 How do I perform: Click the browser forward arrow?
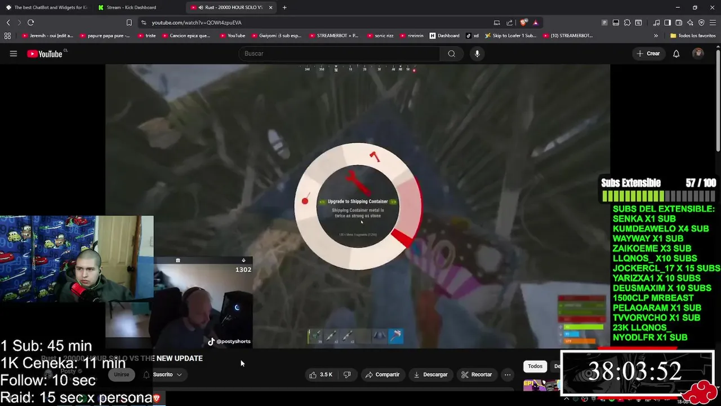tap(19, 23)
